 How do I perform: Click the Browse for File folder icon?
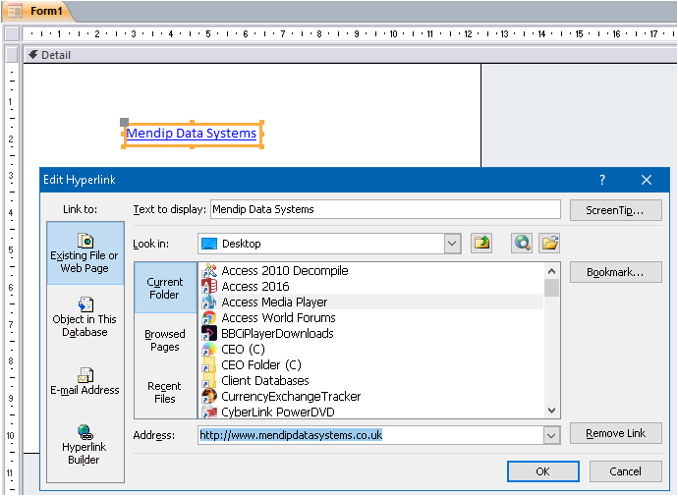tap(549, 244)
